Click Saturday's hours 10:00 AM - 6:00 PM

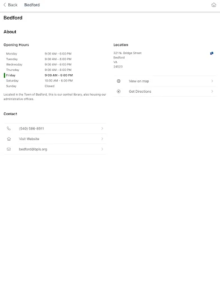[x=58, y=80]
